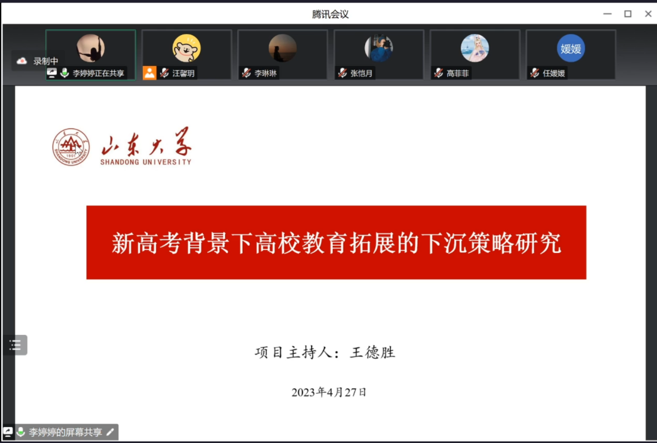This screenshot has height=443, width=657.
Task: Click the pencil annotation icon in screen share label
Action: pyautogui.click(x=110, y=432)
